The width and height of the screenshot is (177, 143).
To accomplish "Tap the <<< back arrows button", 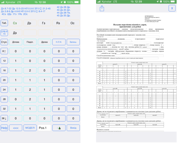I will pyautogui.click(x=16, y=128).
